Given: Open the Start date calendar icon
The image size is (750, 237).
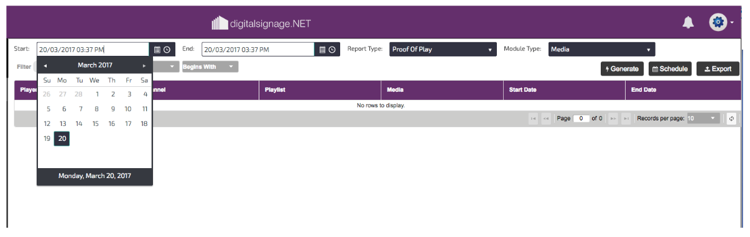Looking at the screenshot, I should coord(157,50).
